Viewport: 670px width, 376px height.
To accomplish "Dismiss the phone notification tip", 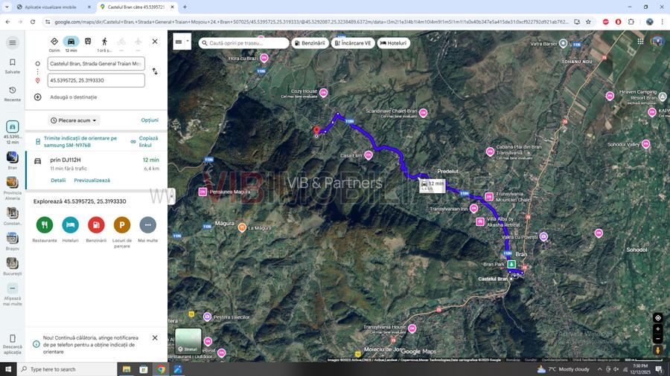I will click(x=155, y=337).
